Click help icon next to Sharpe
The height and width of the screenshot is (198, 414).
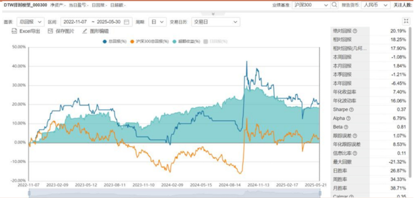(351, 110)
